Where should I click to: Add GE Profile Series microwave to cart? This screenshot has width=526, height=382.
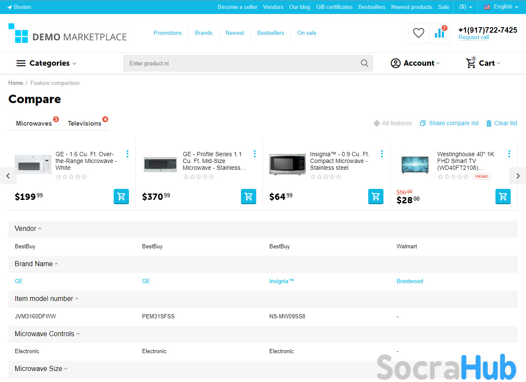pyautogui.click(x=249, y=197)
